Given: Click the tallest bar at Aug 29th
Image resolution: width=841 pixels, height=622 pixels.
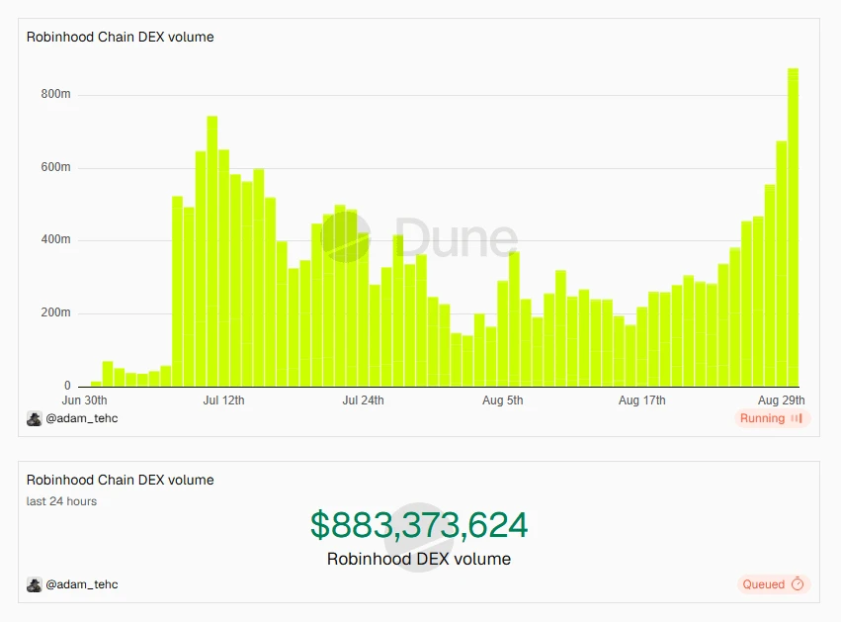Looking at the screenshot, I should [x=793, y=227].
